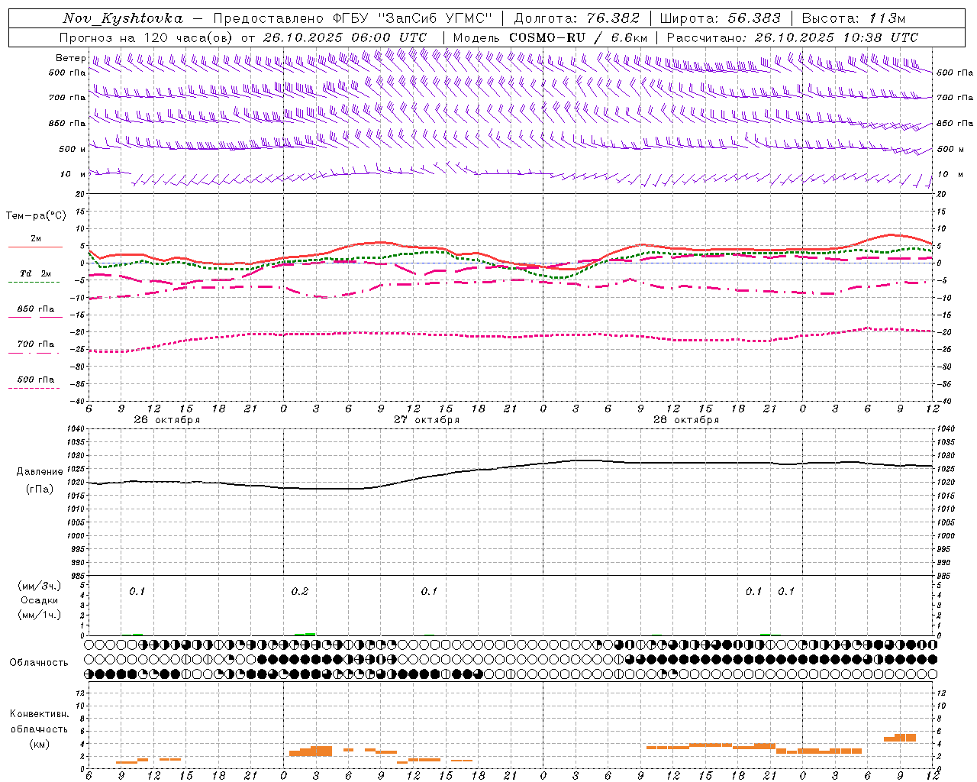The image size is (977, 782).
Task: Click the Ветер wind panel label
Action: [70, 58]
